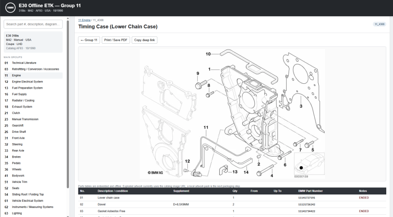Click the Copy deep link button

coord(145,40)
